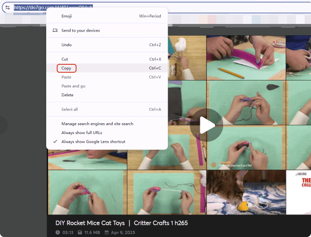Click the site information icon in address bar
Screen dimensions: 311x237
pyautogui.click(x=7, y=7)
